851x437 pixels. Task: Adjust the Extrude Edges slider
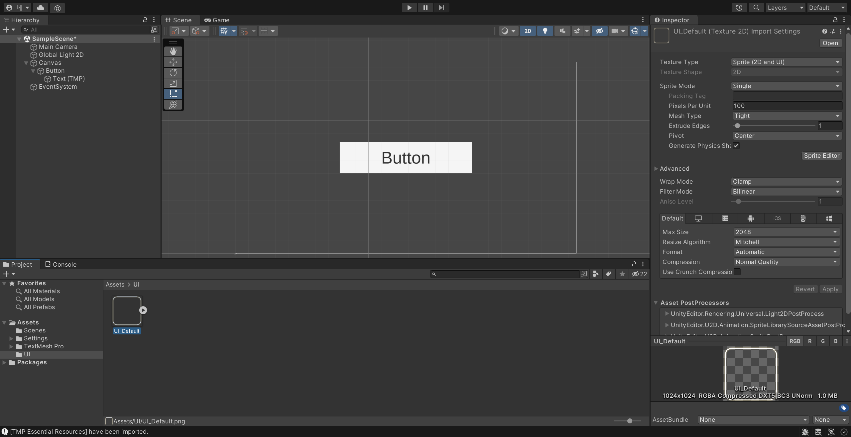pos(738,126)
